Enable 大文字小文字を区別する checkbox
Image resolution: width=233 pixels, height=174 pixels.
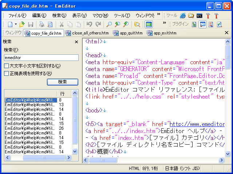(x=7, y=66)
